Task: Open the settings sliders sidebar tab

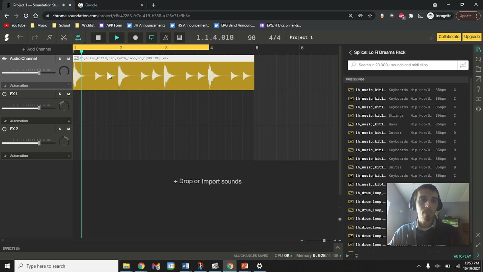Action: pyautogui.click(x=478, y=99)
